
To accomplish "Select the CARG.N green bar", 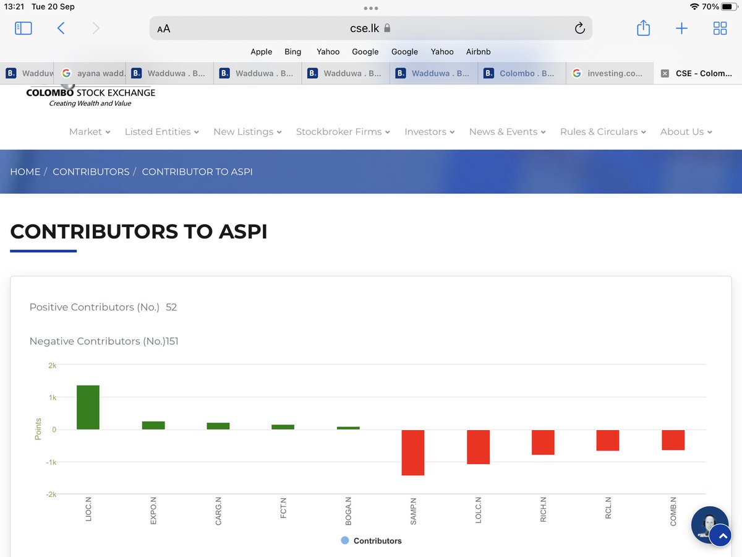I will click(x=218, y=426).
